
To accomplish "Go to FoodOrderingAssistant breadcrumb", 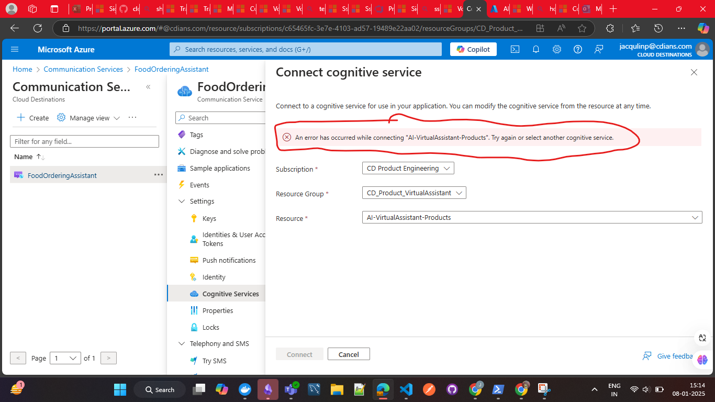I will pyautogui.click(x=172, y=69).
